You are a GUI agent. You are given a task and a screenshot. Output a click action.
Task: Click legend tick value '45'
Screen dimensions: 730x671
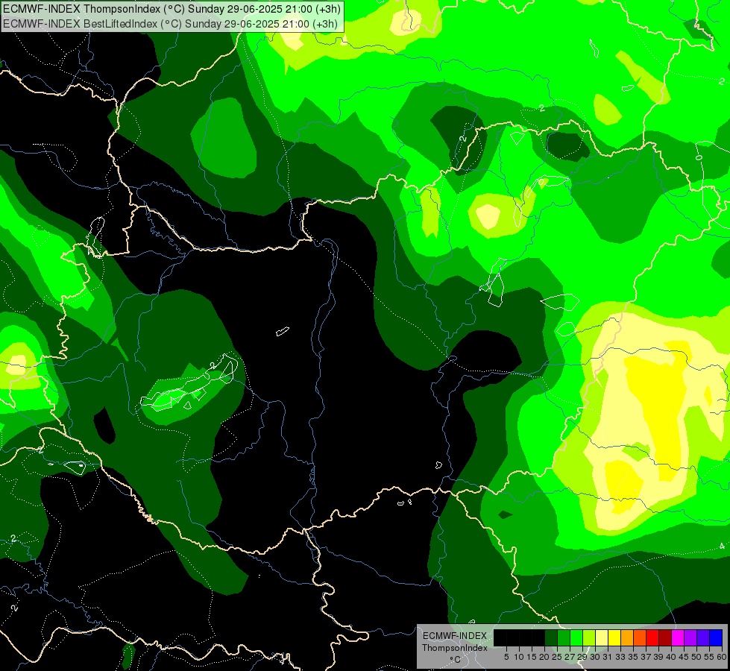point(684,657)
